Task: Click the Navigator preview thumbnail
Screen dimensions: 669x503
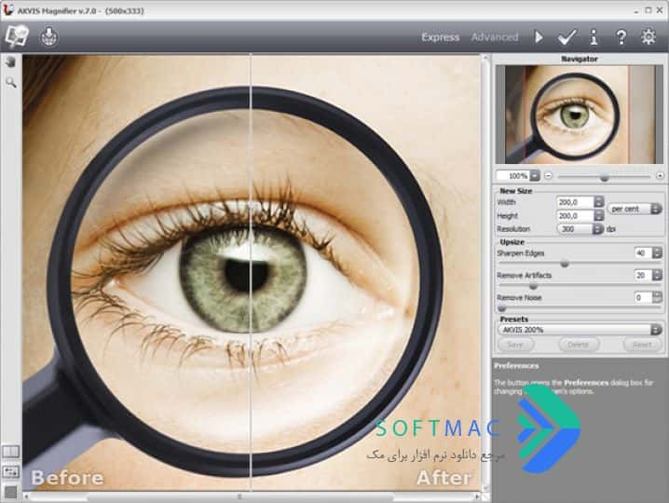Action: (579, 115)
